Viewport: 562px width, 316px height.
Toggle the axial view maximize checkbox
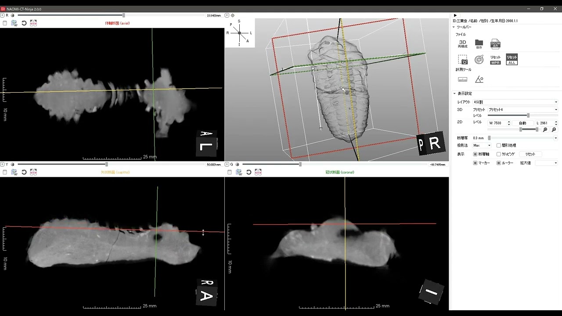pos(5,23)
